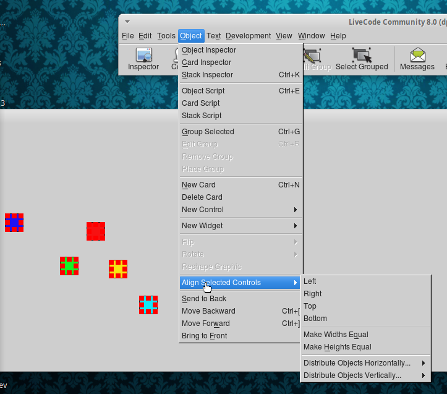Choose Stack Inspector menu item

click(x=241, y=75)
